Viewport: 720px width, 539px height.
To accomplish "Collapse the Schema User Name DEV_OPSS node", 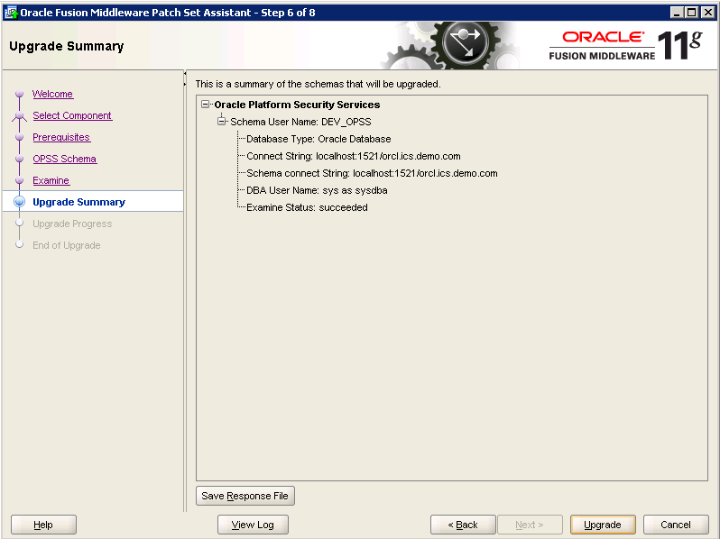I will click(222, 122).
